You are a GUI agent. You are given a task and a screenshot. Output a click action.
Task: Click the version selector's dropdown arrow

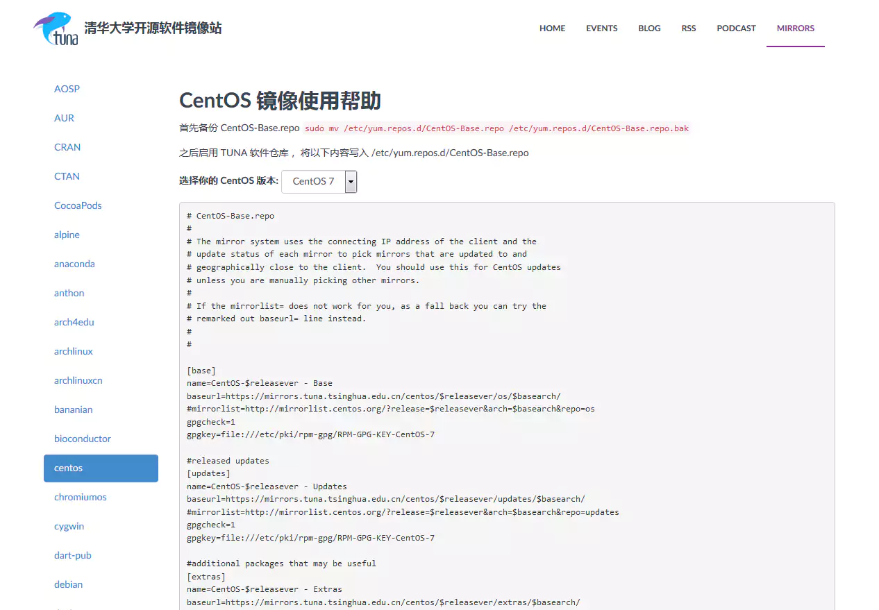[351, 181]
